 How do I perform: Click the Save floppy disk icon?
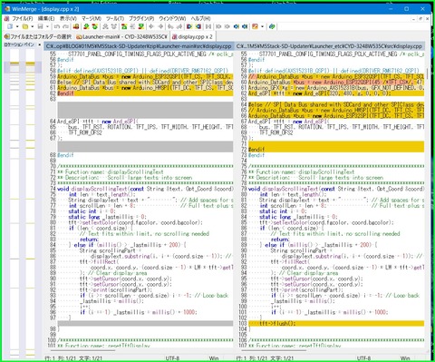click(x=40, y=26)
